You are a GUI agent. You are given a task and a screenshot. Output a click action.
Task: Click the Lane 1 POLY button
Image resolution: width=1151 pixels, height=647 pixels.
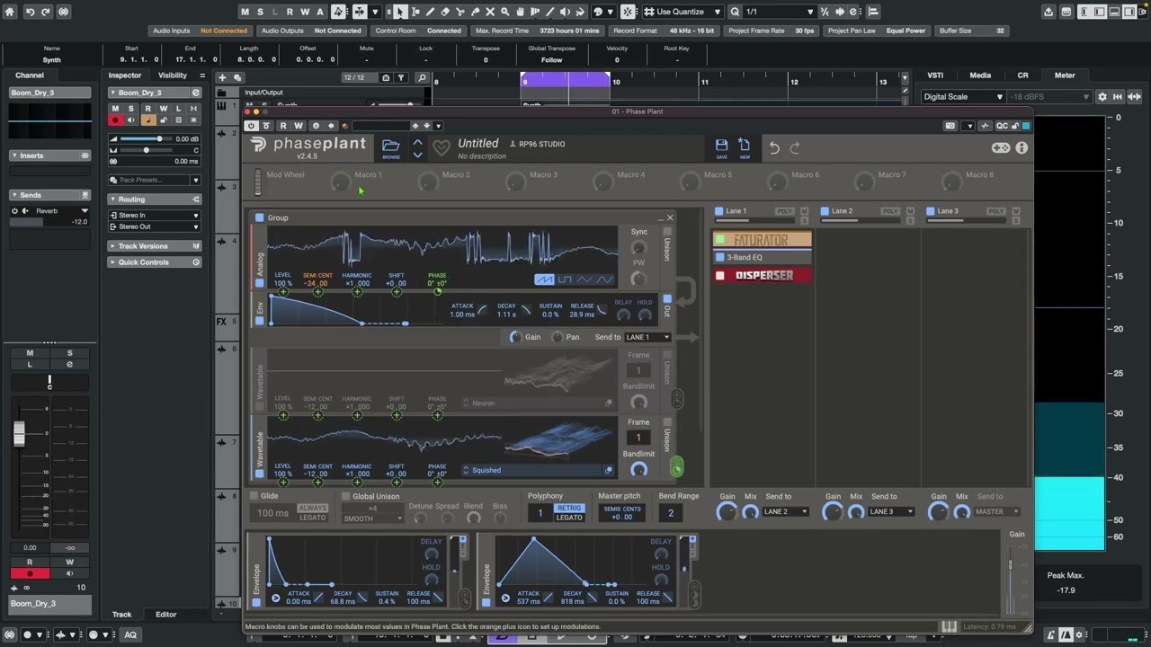pyautogui.click(x=784, y=211)
